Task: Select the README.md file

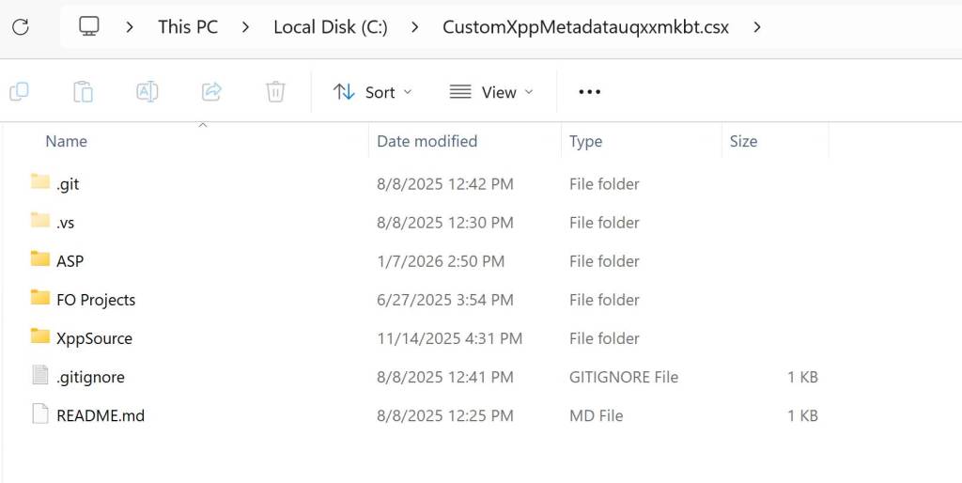Action: tap(100, 415)
